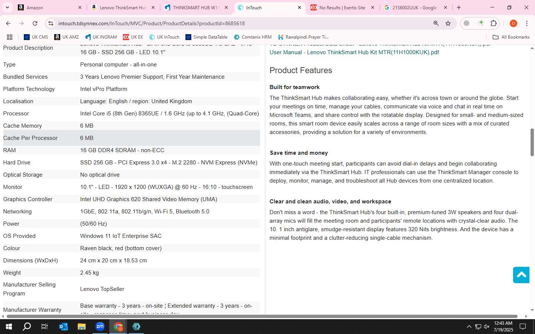Click the Cache Per Processor row label

30,138
